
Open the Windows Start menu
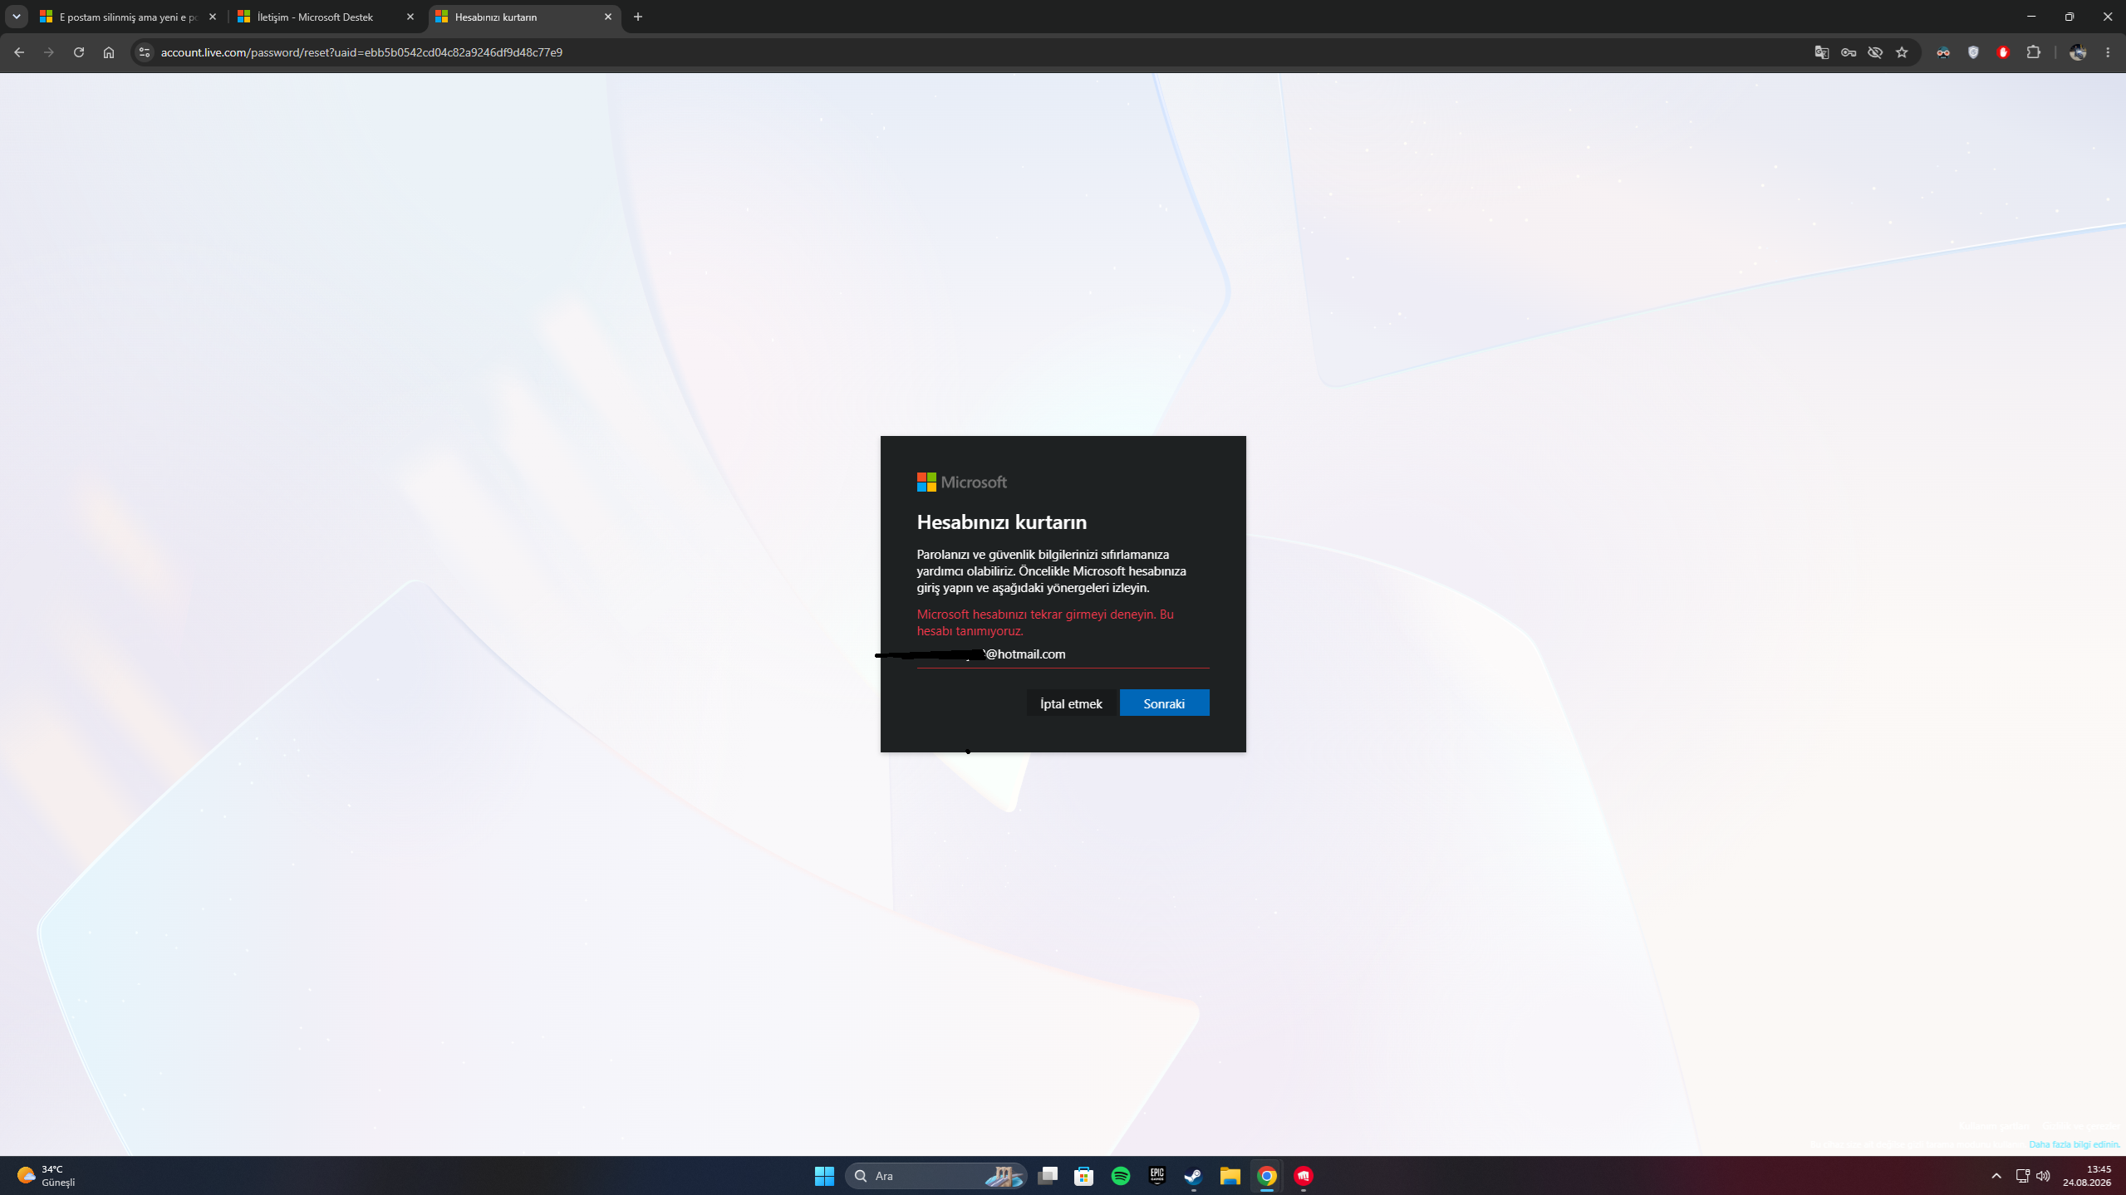[x=824, y=1176]
